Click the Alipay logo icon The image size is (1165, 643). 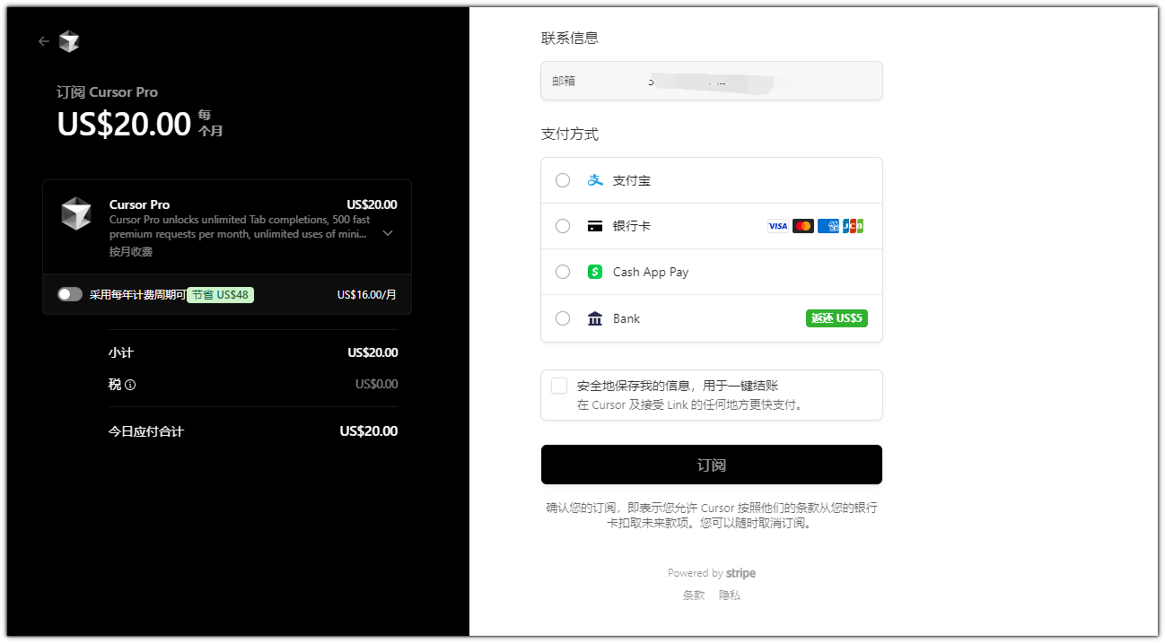click(595, 180)
